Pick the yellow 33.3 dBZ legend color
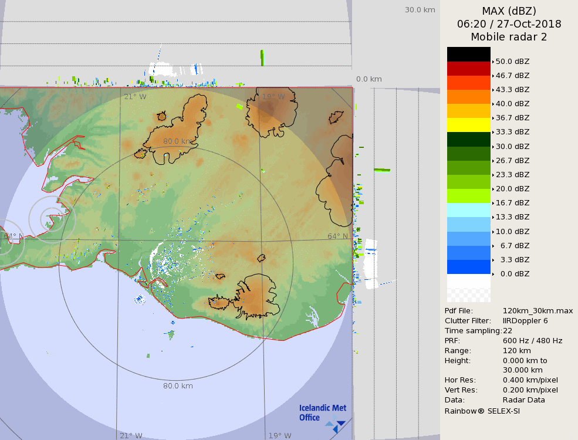 468,125
